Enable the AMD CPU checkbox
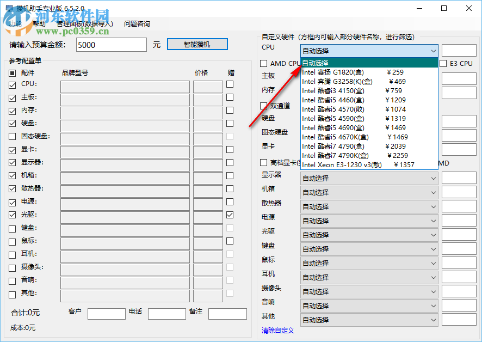Screen dimensions: 482x342 (x=264, y=63)
